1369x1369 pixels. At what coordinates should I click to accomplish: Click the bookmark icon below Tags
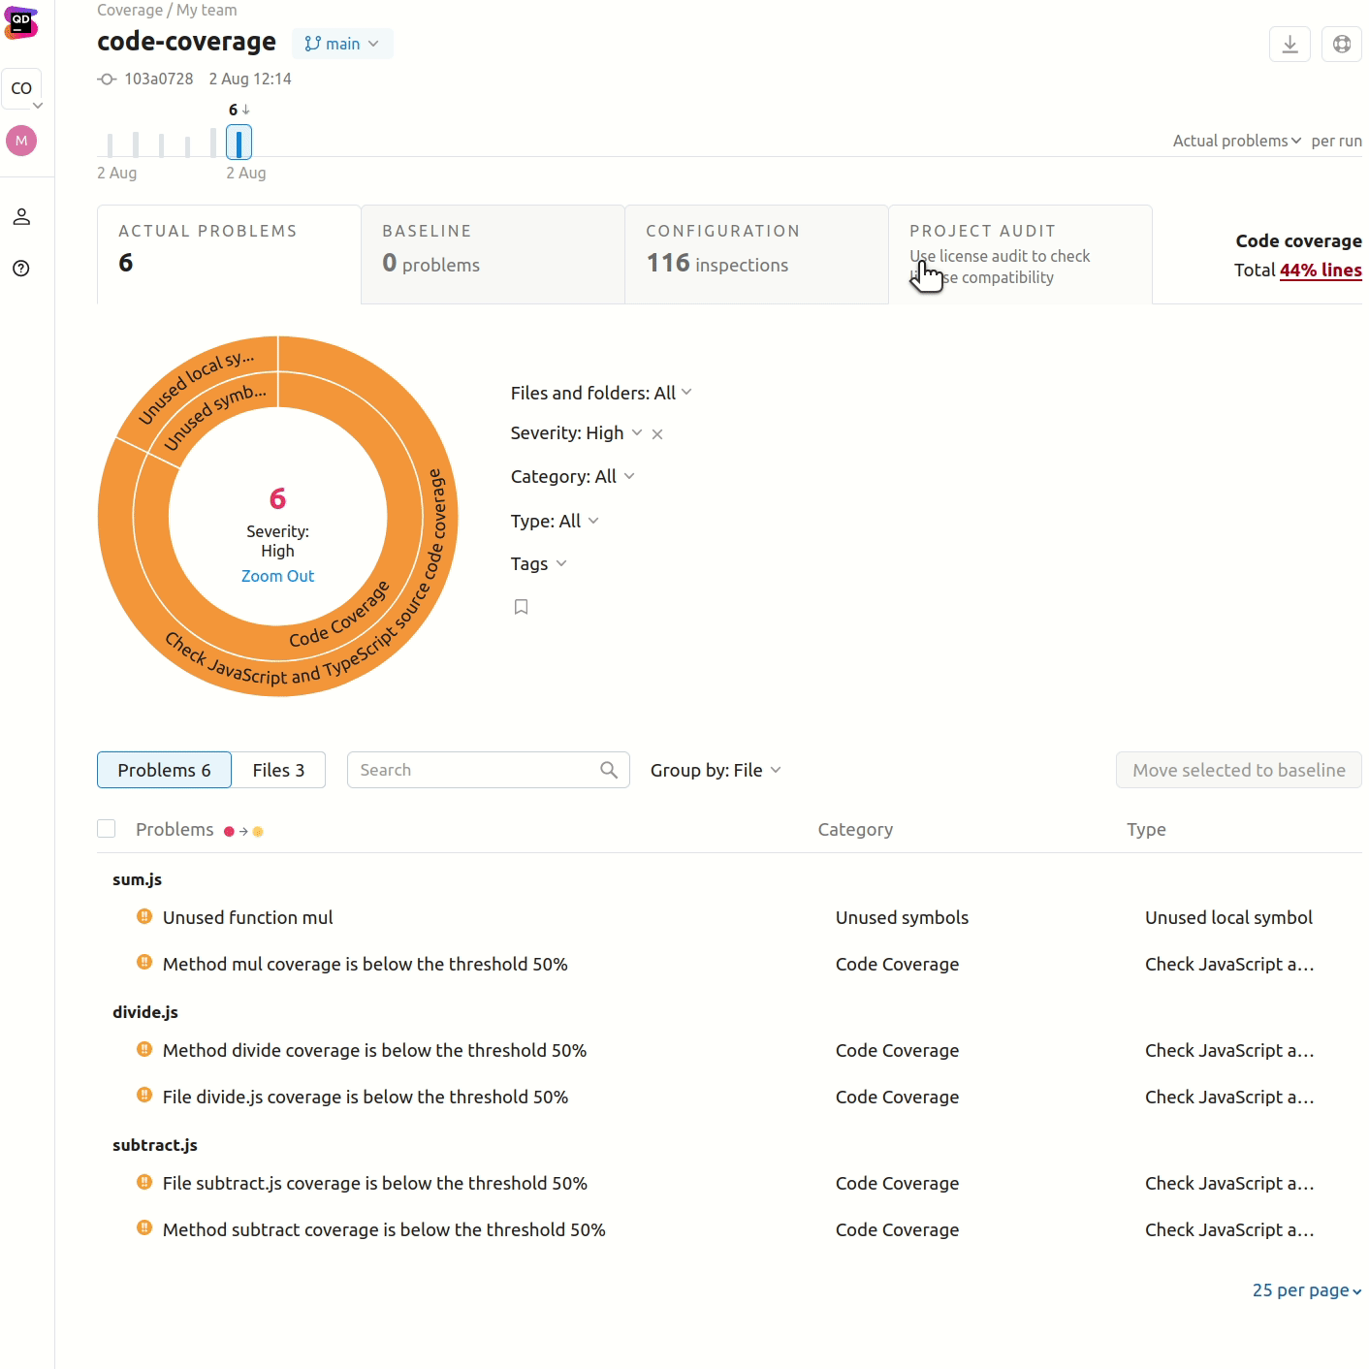click(521, 607)
